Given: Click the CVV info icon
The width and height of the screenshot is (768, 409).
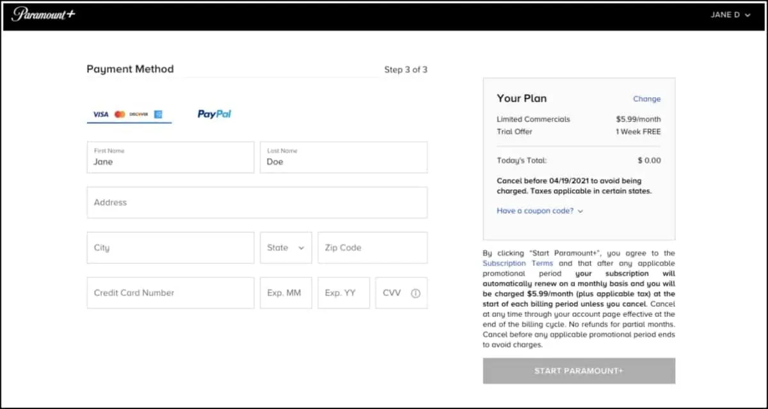Looking at the screenshot, I should click(417, 293).
